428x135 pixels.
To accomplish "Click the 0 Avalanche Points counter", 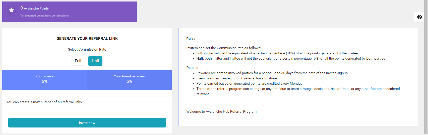I will [x=35, y=8].
